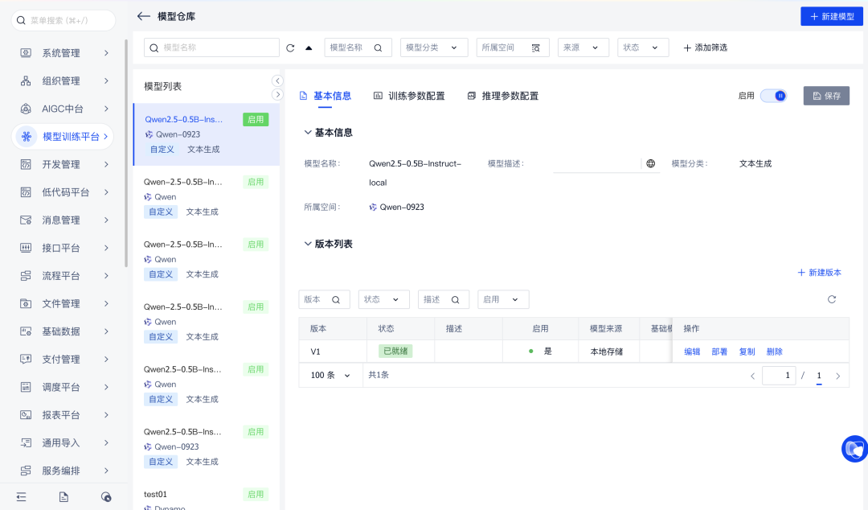
Task: Click the 新建模型 button
Action: pyautogui.click(x=832, y=17)
